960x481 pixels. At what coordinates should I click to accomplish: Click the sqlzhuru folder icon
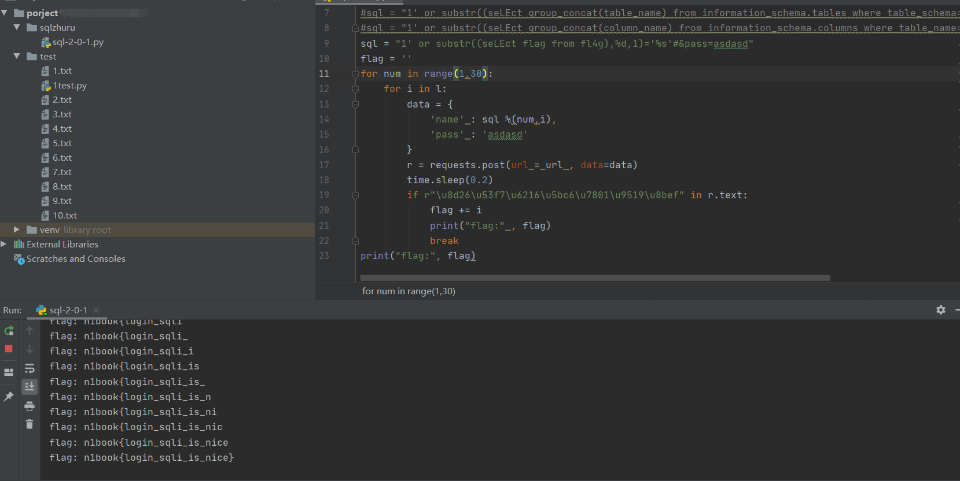pyautogui.click(x=32, y=27)
